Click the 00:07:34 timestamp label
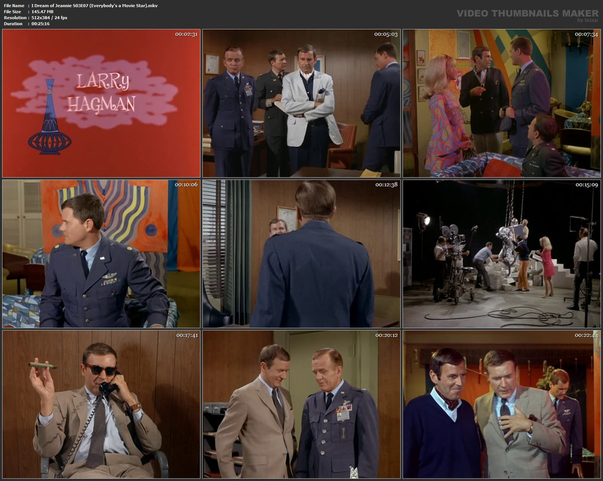This screenshot has height=481, width=603. point(586,34)
